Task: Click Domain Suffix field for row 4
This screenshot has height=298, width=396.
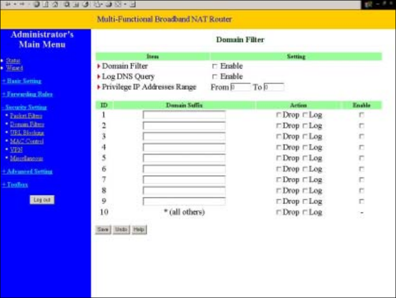Action: pos(184,147)
